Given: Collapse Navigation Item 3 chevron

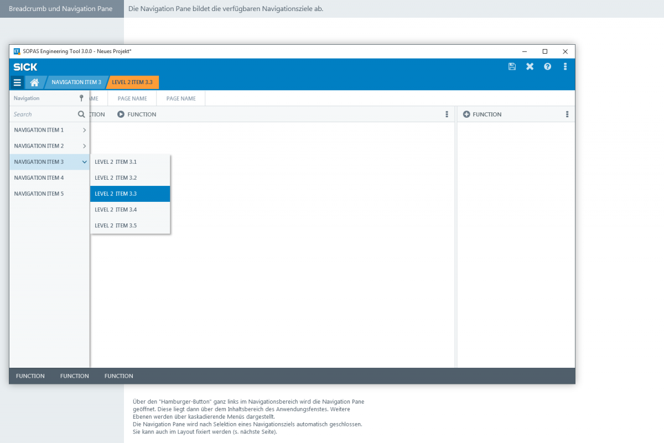Looking at the screenshot, I should pos(84,162).
